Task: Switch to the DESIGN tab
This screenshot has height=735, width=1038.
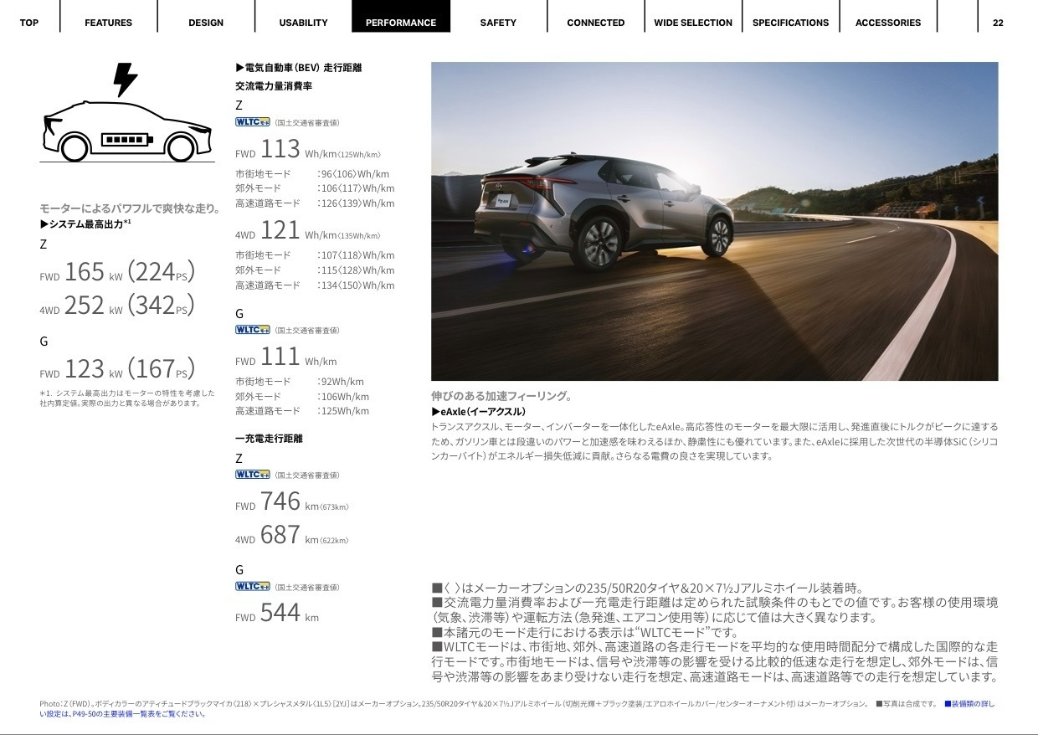Action: [x=206, y=23]
